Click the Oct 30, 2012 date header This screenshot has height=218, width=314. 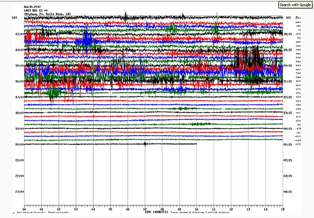pyautogui.click(x=32, y=6)
